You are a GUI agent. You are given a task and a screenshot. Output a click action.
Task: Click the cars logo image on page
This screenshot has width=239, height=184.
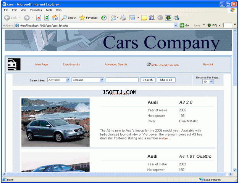click(14, 64)
